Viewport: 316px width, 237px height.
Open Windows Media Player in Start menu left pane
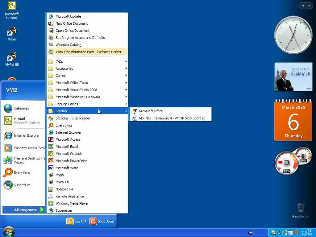pos(23,148)
